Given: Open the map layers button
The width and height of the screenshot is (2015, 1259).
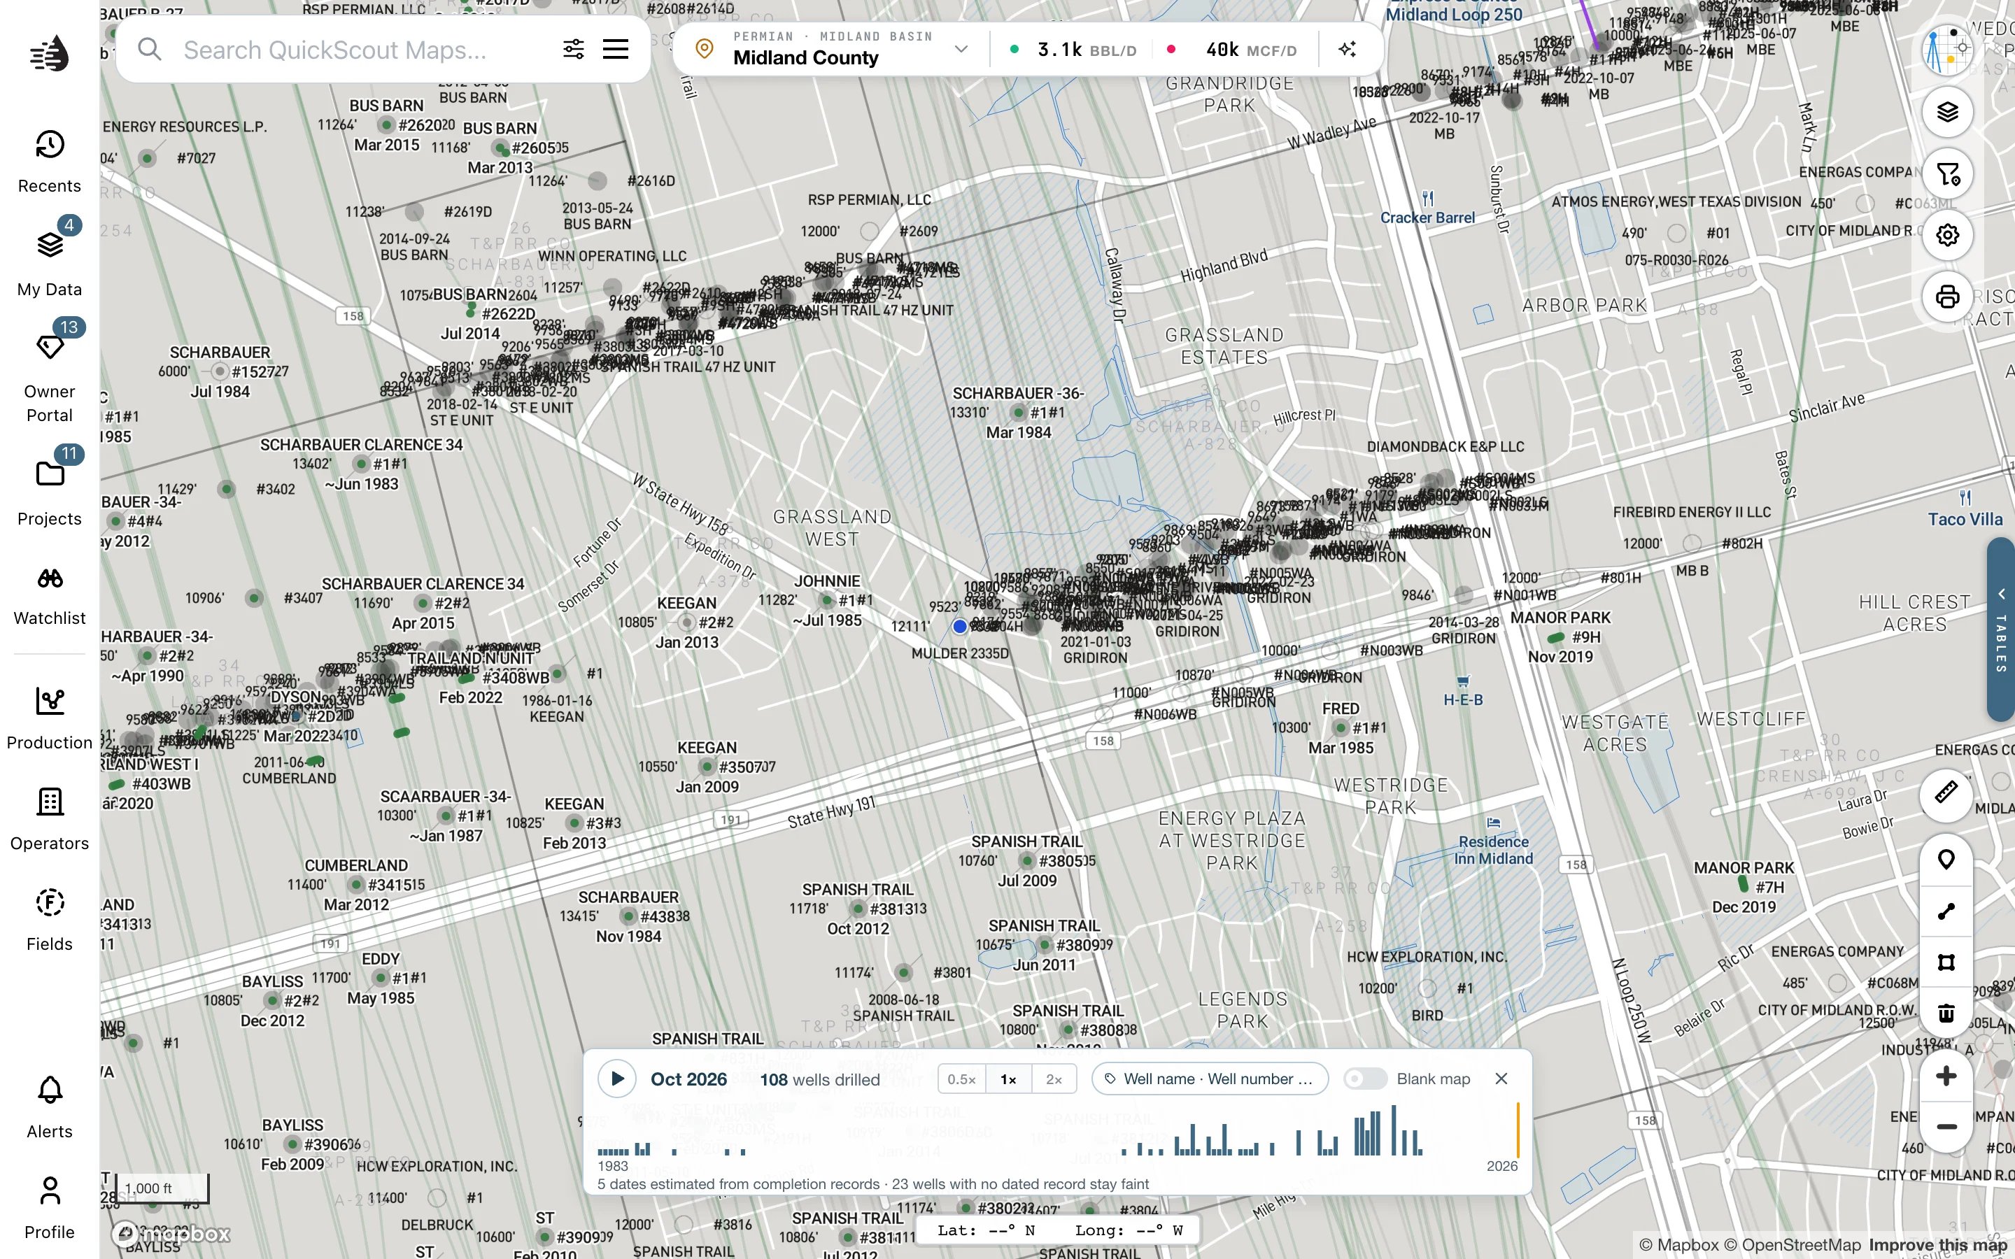Looking at the screenshot, I should (x=1946, y=112).
